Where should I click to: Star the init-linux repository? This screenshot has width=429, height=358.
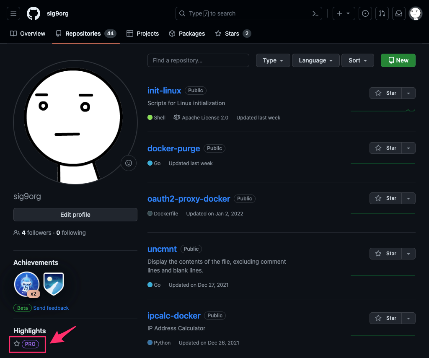pyautogui.click(x=385, y=93)
